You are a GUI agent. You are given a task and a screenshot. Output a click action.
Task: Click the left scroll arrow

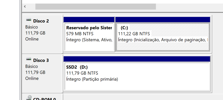pyautogui.click(x=25, y=6)
